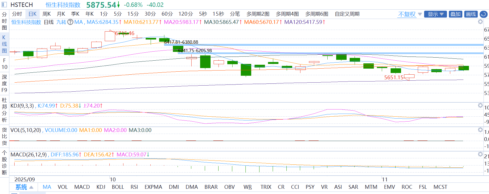Select the VOL indicator in bottom bar
489x194 pixels.
pyautogui.click(x=63, y=187)
